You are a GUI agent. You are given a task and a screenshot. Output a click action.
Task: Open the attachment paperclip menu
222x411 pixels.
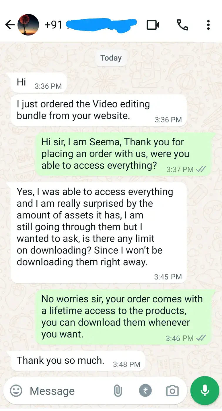click(118, 391)
